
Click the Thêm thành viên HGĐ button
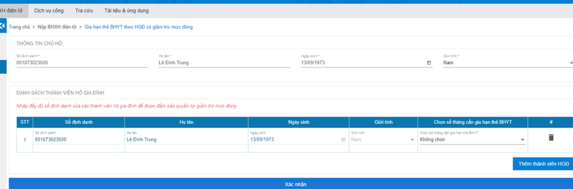(543, 164)
